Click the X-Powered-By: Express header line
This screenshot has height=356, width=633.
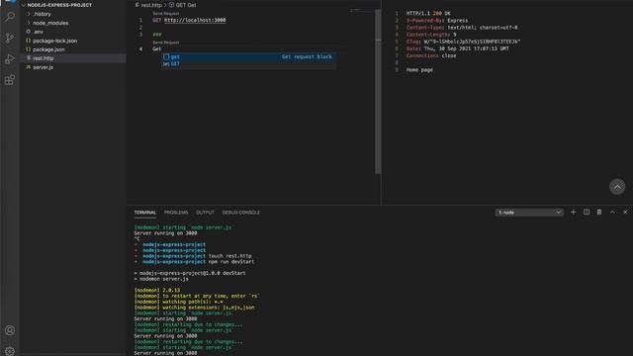[437, 20]
